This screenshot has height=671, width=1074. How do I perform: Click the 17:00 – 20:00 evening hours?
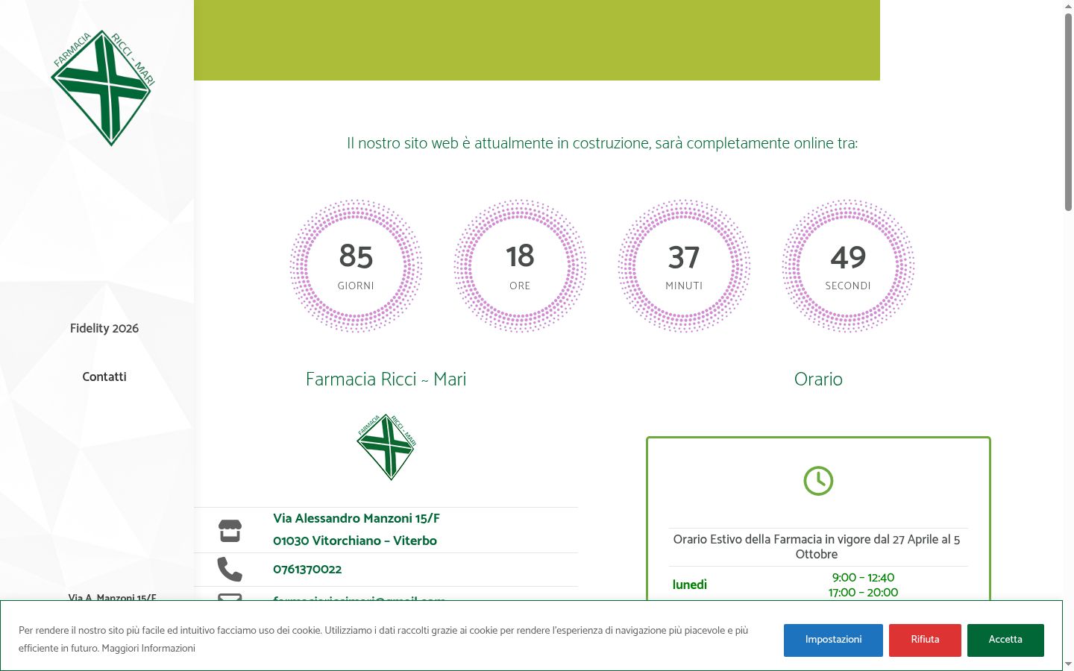[x=863, y=593]
